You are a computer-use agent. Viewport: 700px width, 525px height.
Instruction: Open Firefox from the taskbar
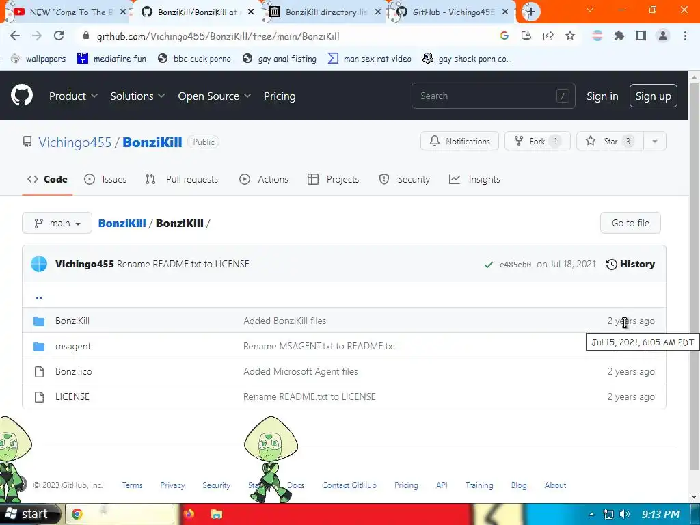(x=189, y=514)
